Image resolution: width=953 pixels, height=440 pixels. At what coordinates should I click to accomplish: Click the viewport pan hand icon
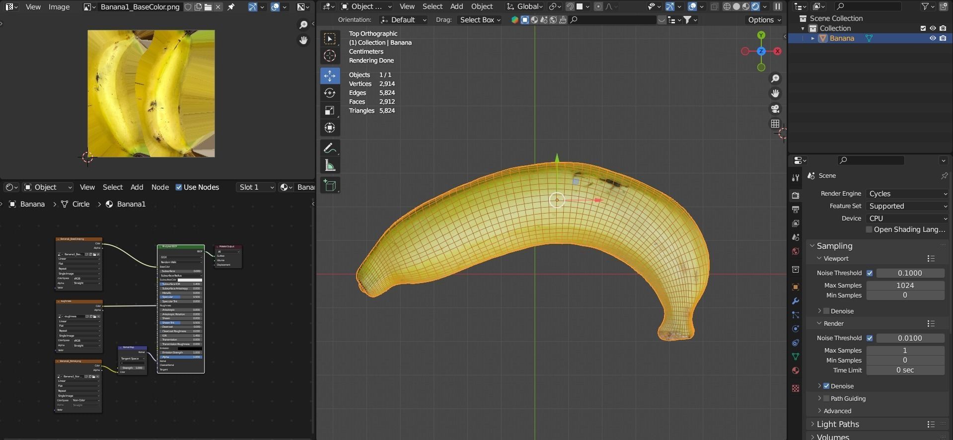(775, 93)
